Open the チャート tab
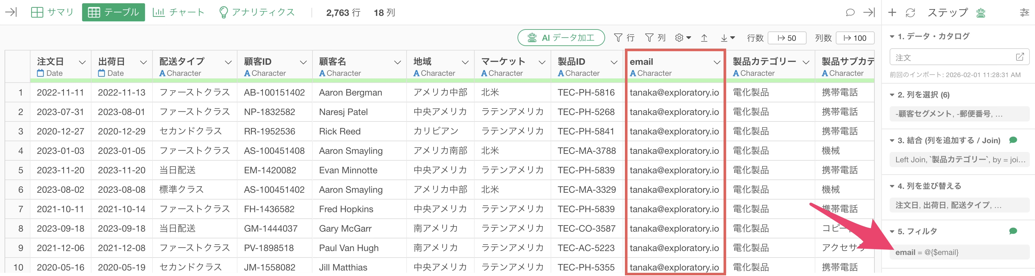This screenshot has height=276, width=1035. click(178, 12)
